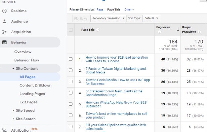Open '5 Strategies to Win New Clients' link
207x132 pixels.
(x=114, y=93)
